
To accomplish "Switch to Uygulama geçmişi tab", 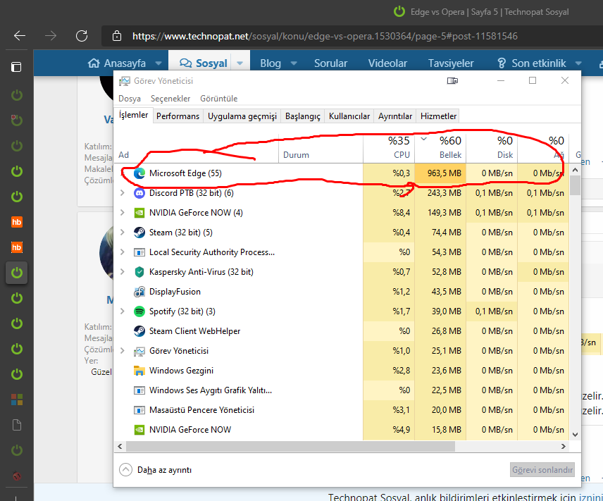I will tap(242, 116).
